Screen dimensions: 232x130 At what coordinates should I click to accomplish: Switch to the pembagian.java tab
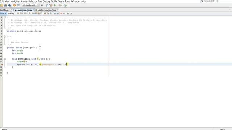[23, 10]
